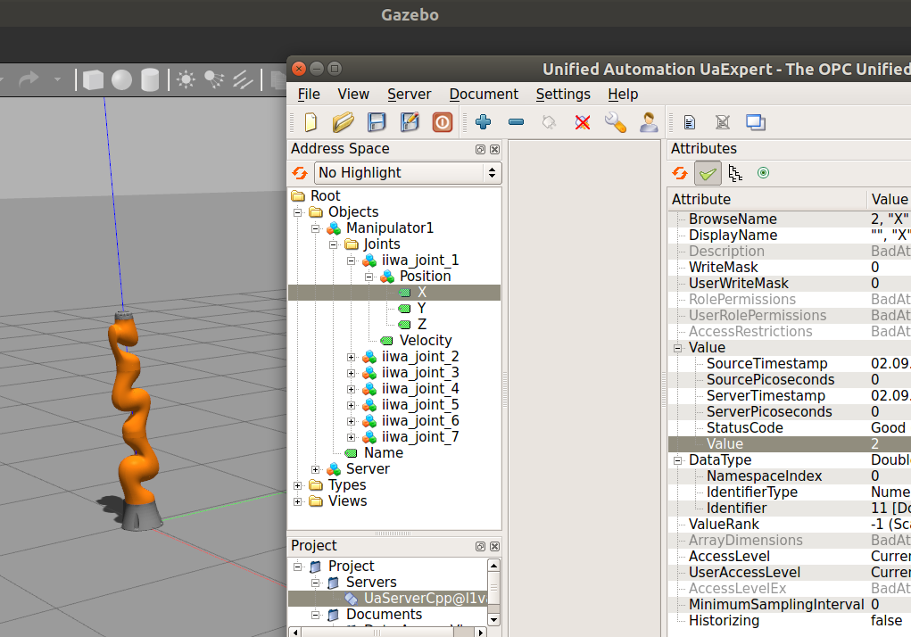Screen dimensions: 911x637
Task: Click the Save As pencil-disk icon
Action: pyautogui.click(x=410, y=122)
